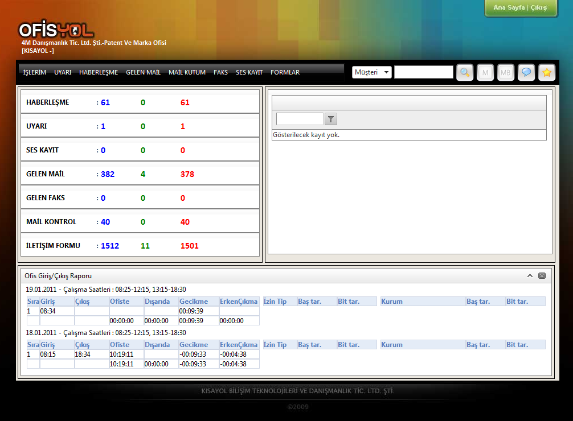Click the magnifier search icon
The image size is (573, 421).
pos(465,72)
